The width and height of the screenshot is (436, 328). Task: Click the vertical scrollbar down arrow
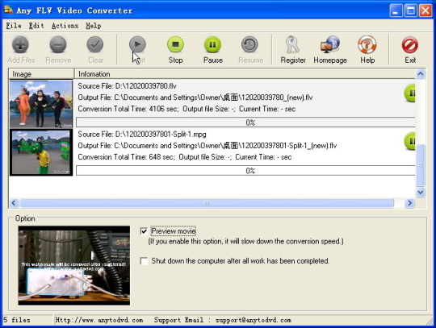[x=421, y=192]
